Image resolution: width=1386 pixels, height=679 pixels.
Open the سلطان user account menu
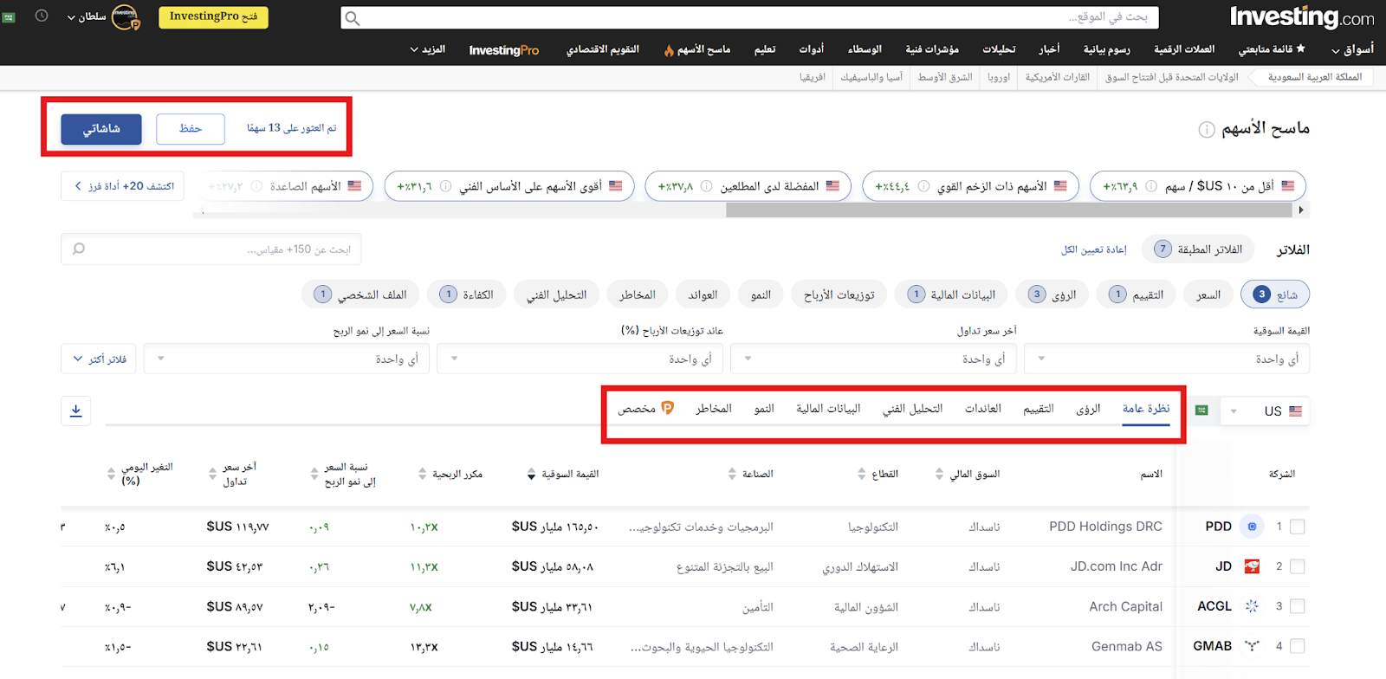[x=87, y=17]
